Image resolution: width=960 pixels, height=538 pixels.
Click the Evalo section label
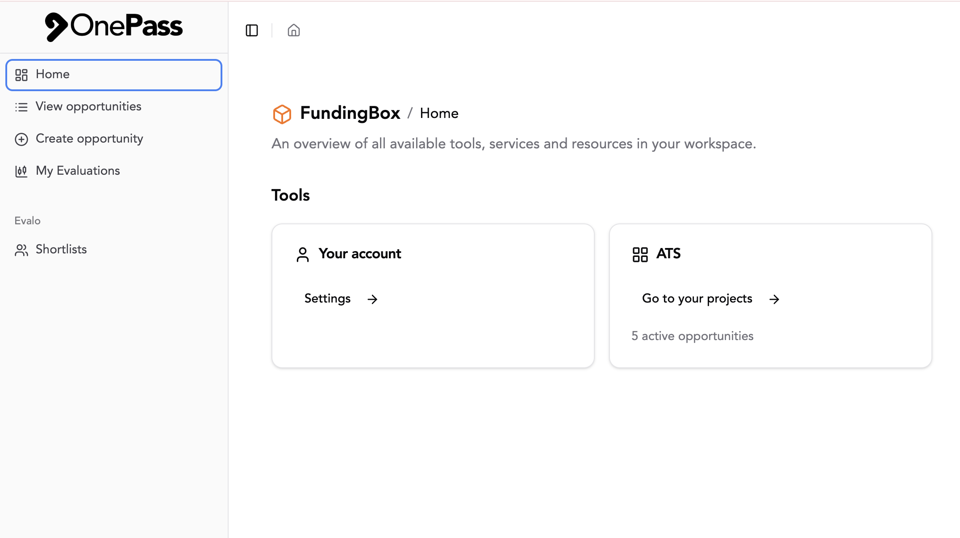pyautogui.click(x=28, y=221)
